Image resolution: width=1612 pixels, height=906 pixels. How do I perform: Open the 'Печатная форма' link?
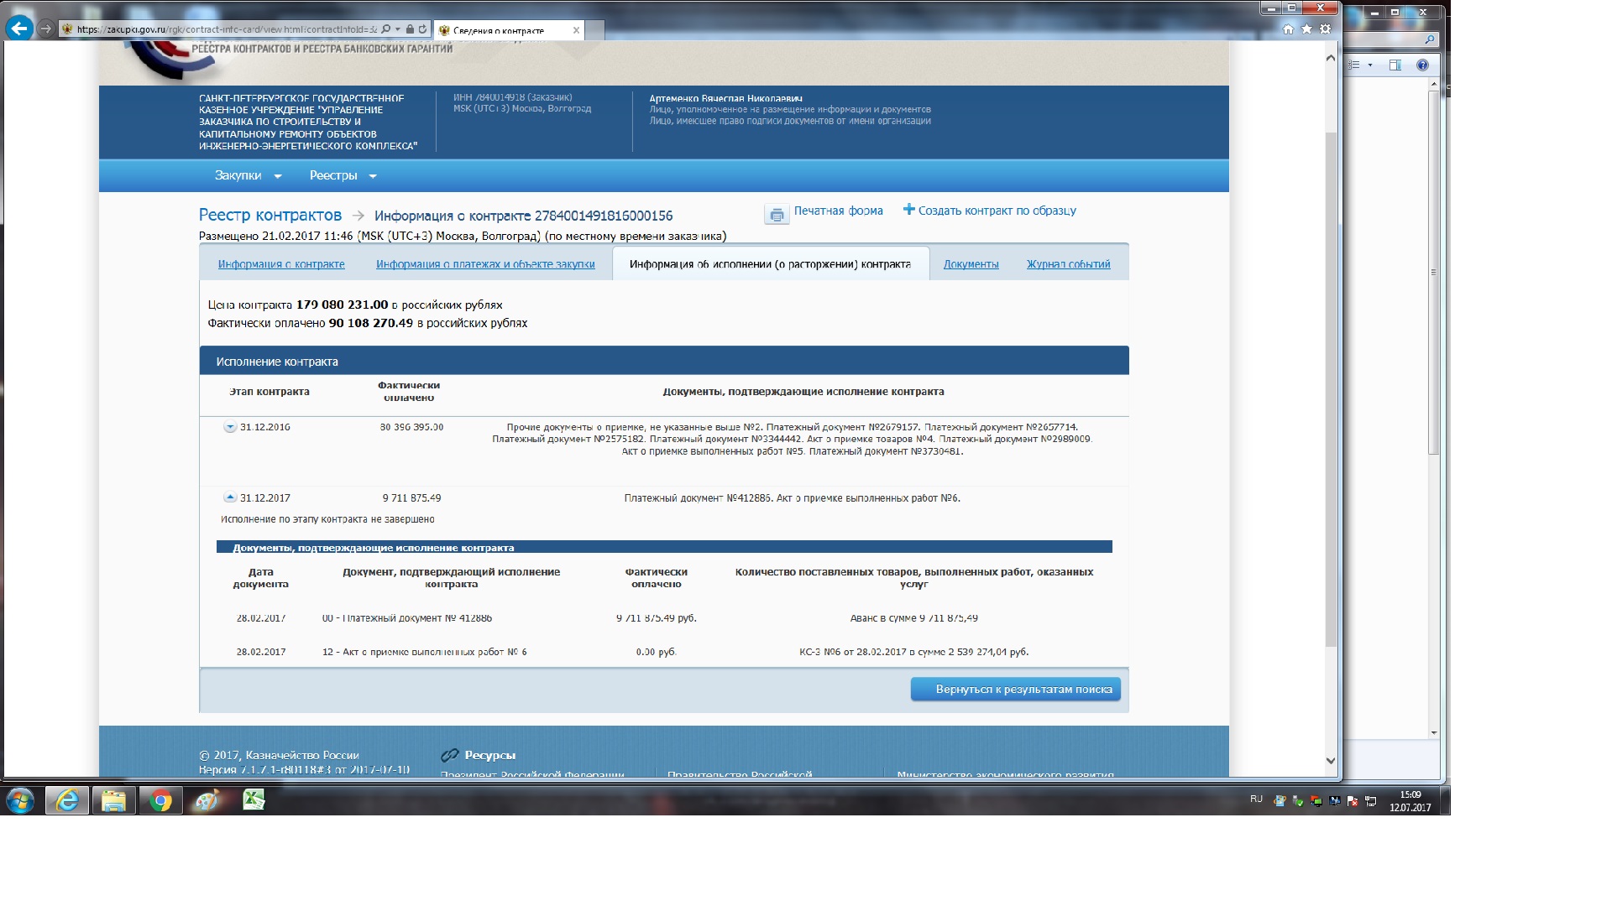(x=838, y=211)
